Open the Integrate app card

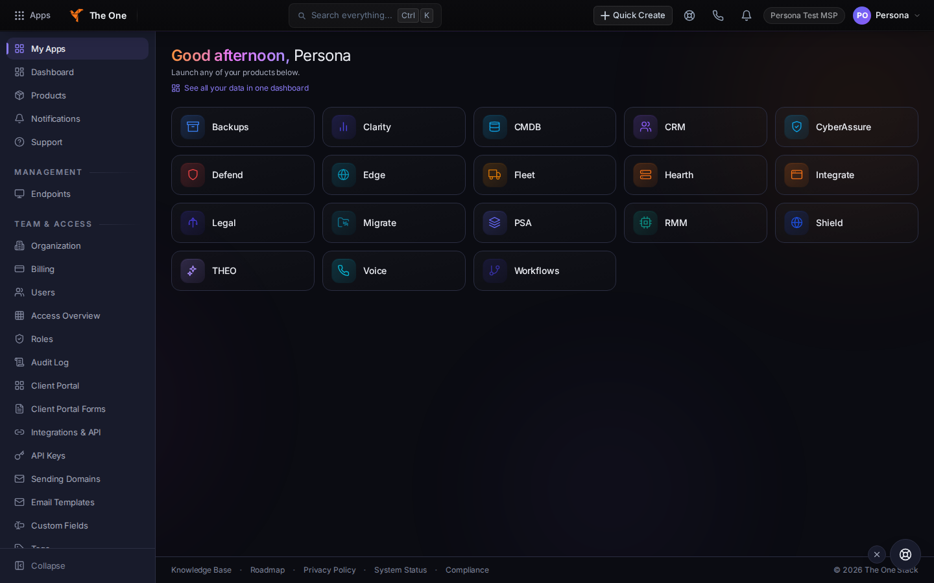point(846,175)
